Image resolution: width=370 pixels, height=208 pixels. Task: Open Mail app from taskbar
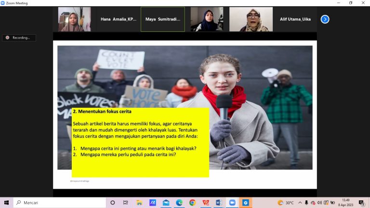(x=166, y=203)
